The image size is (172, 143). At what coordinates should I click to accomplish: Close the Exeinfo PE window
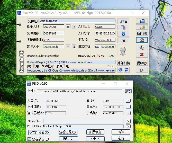point(143,13)
